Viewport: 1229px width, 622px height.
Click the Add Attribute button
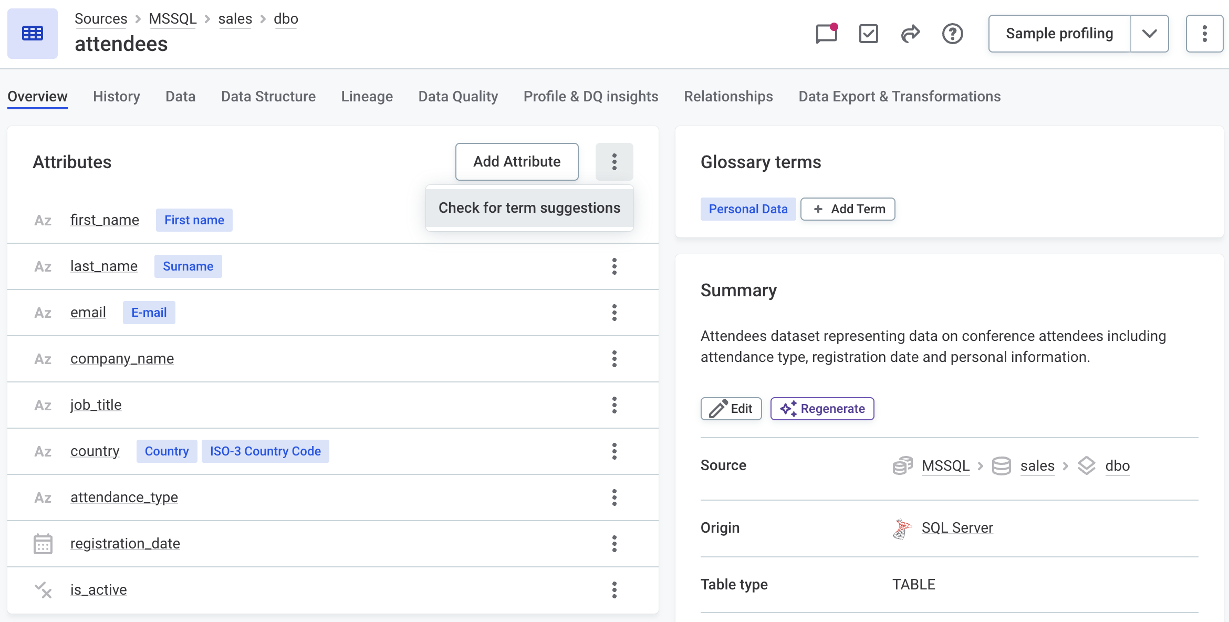(517, 162)
